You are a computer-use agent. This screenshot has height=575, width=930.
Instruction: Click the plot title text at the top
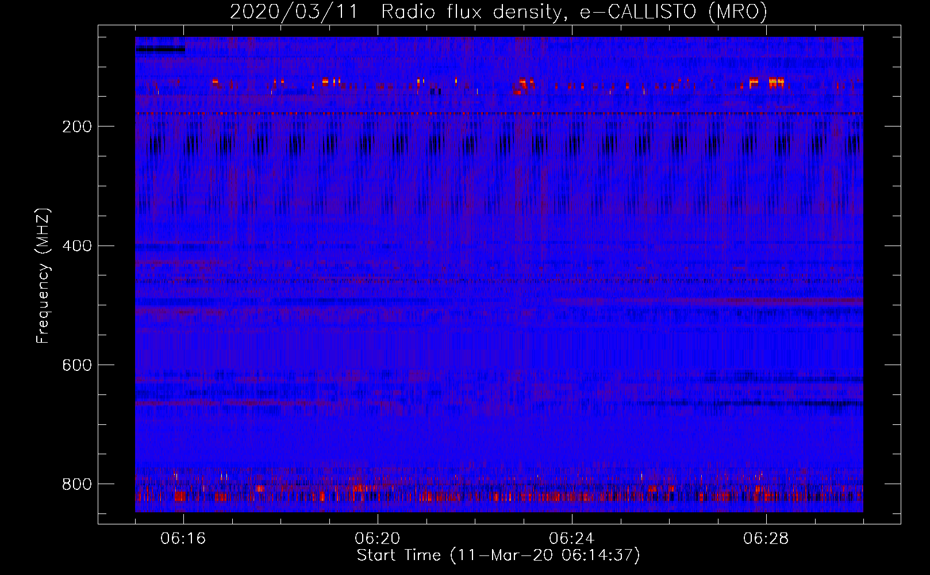click(x=498, y=12)
